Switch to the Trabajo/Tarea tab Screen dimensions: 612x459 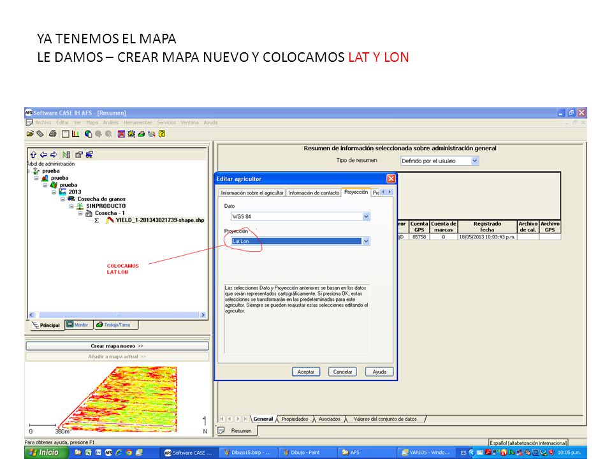pos(115,324)
